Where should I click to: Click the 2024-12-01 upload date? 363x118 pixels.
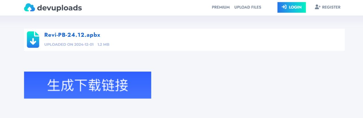tap(84, 44)
